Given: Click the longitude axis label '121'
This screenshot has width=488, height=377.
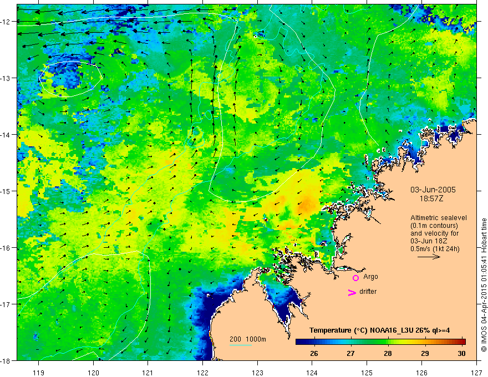Looking at the screenshot, I should pyautogui.click(x=148, y=373).
